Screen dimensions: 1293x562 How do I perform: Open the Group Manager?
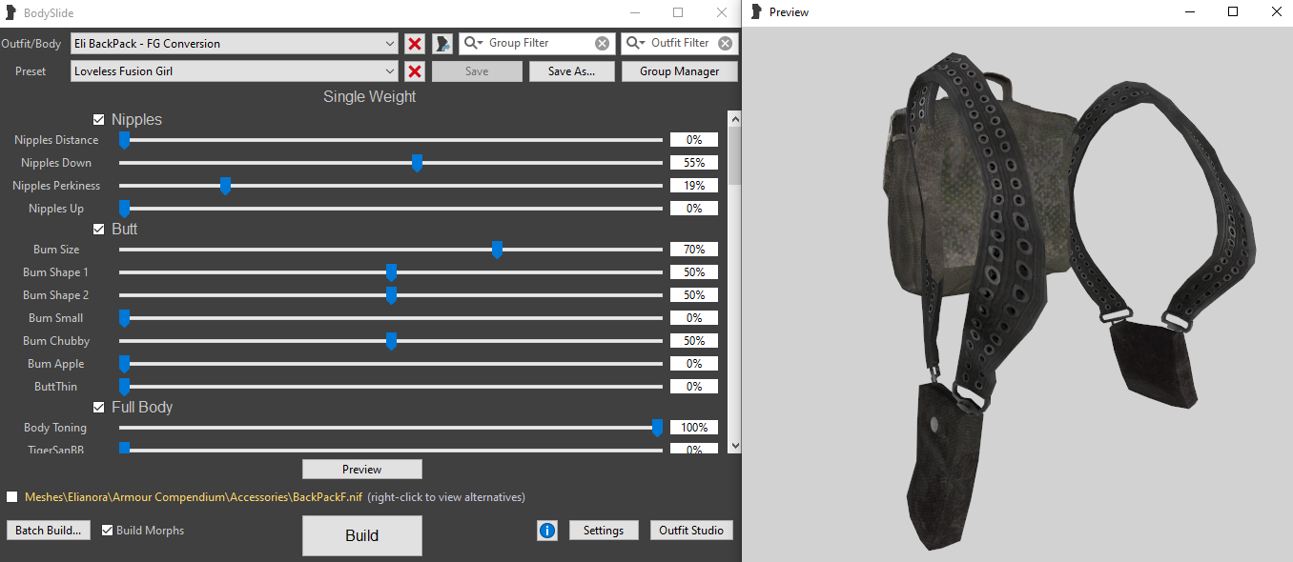(x=679, y=71)
